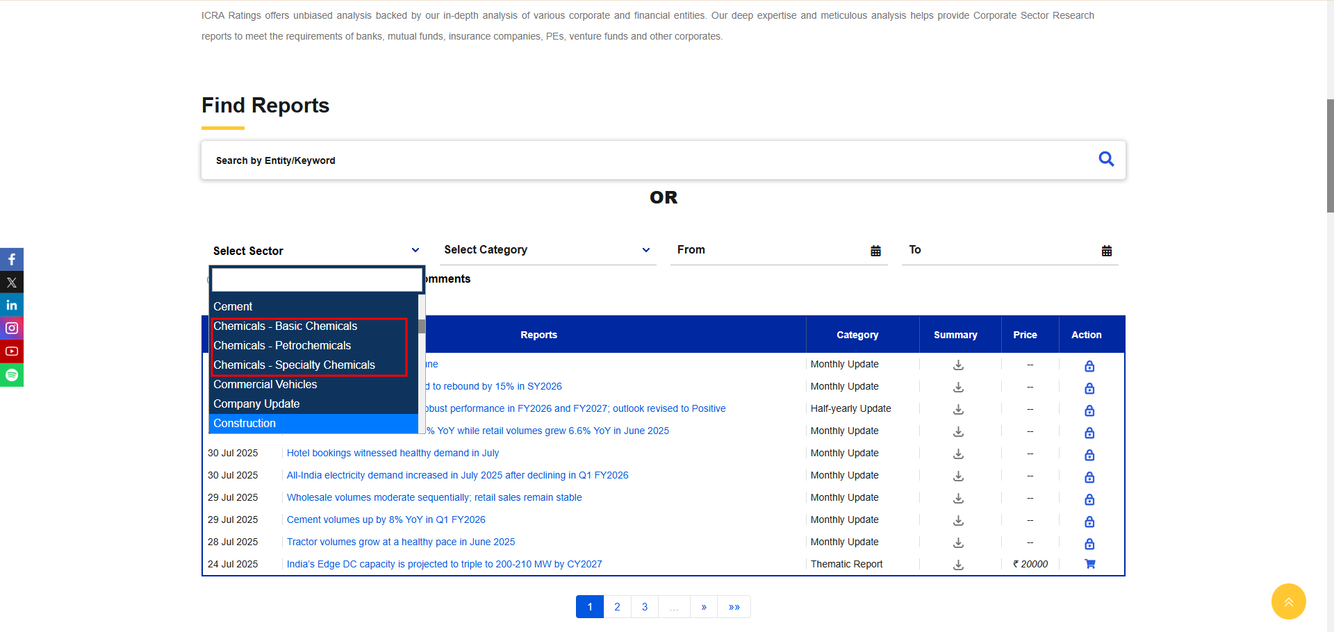
Task: Open Tractor volumes grow report link
Action: tap(401, 542)
